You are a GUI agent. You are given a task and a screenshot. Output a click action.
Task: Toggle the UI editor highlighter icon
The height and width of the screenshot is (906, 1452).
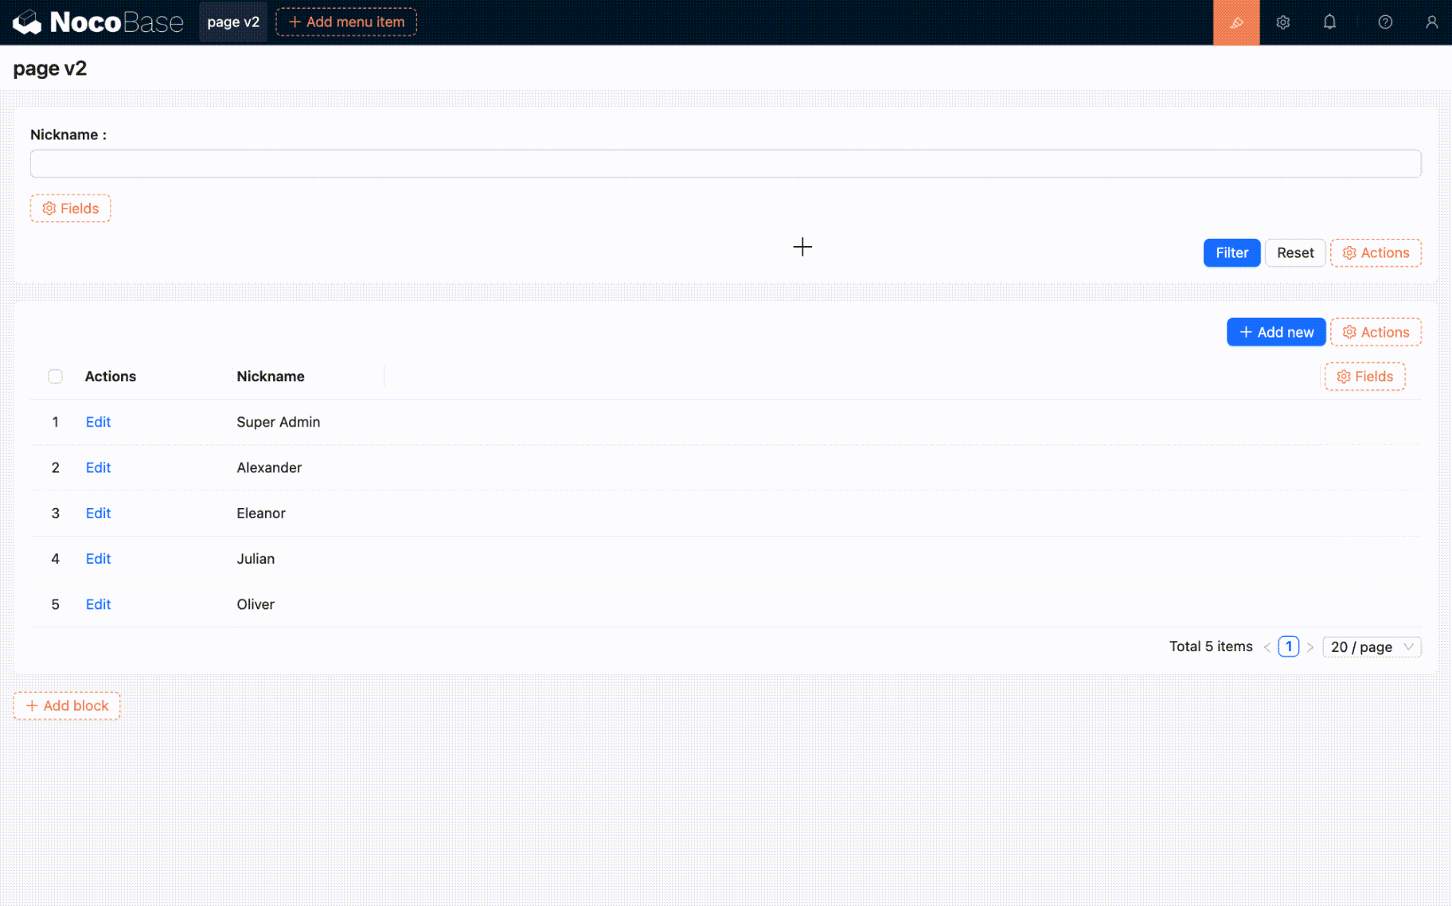coord(1235,22)
